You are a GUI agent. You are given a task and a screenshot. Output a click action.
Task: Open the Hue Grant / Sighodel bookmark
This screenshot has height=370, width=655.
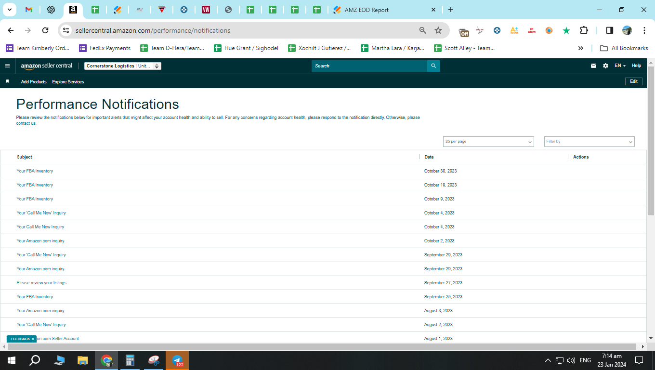click(246, 48)
